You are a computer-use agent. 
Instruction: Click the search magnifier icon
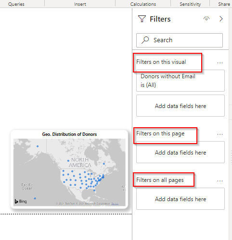145,40
